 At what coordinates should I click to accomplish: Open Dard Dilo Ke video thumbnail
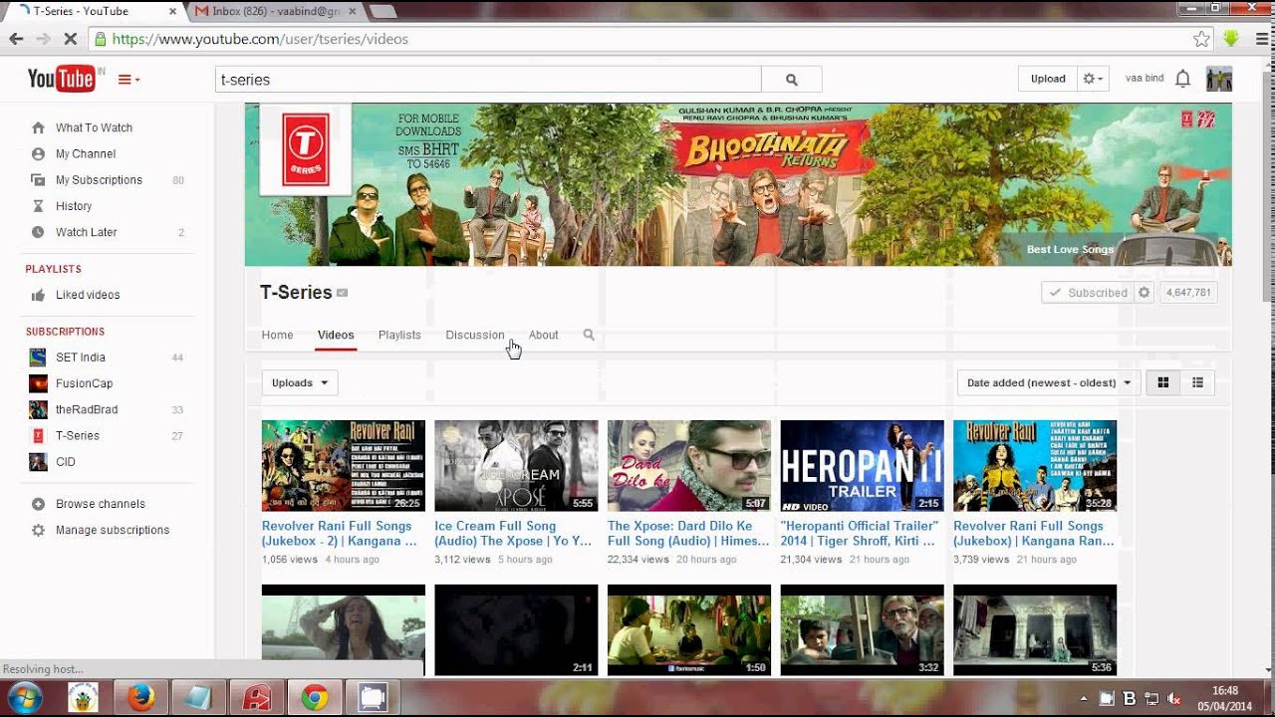pyautogui.click(x=689, y=465)
